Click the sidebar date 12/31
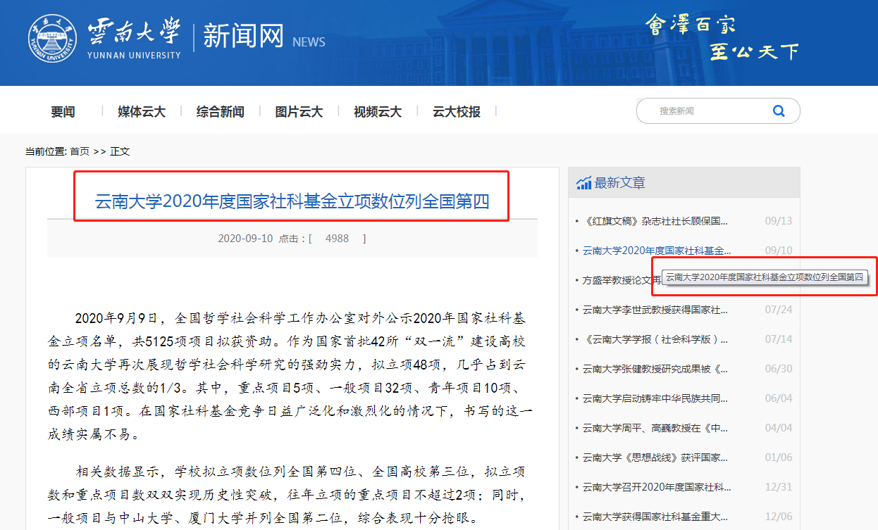 tap(779, 487)
